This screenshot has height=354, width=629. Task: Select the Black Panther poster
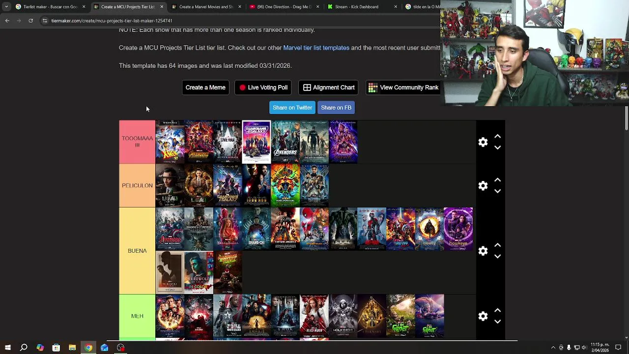[314, 185]
